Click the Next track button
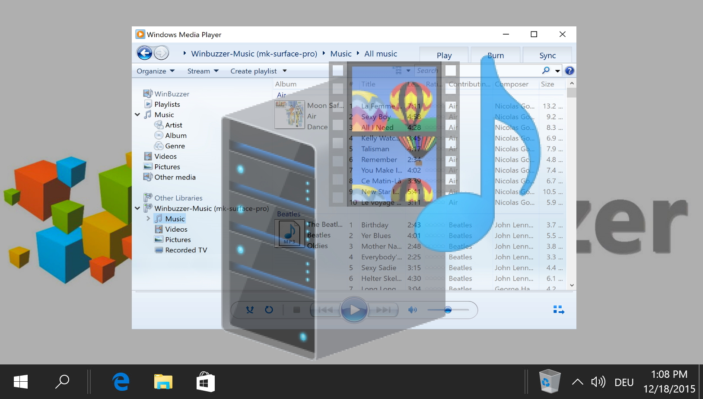 [x=383, y=310]
